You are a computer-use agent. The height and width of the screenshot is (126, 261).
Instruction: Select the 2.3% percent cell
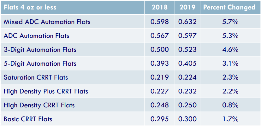tap(230, 77)
